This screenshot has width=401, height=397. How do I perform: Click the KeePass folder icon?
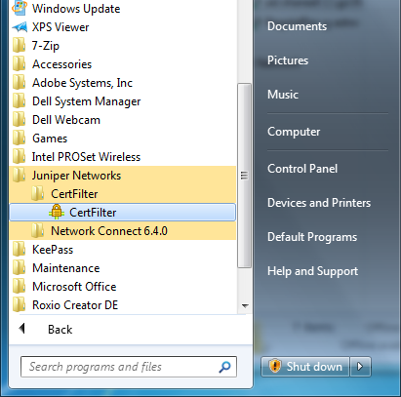pos(20,250)
